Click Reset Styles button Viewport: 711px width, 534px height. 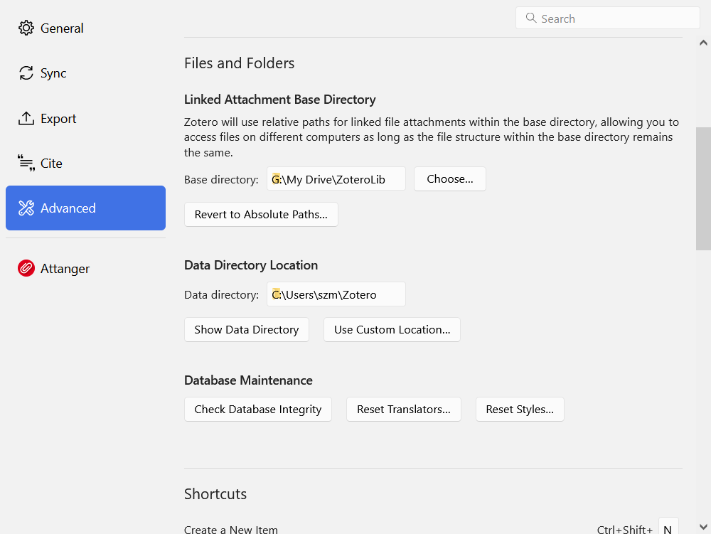tap(520, 410)
